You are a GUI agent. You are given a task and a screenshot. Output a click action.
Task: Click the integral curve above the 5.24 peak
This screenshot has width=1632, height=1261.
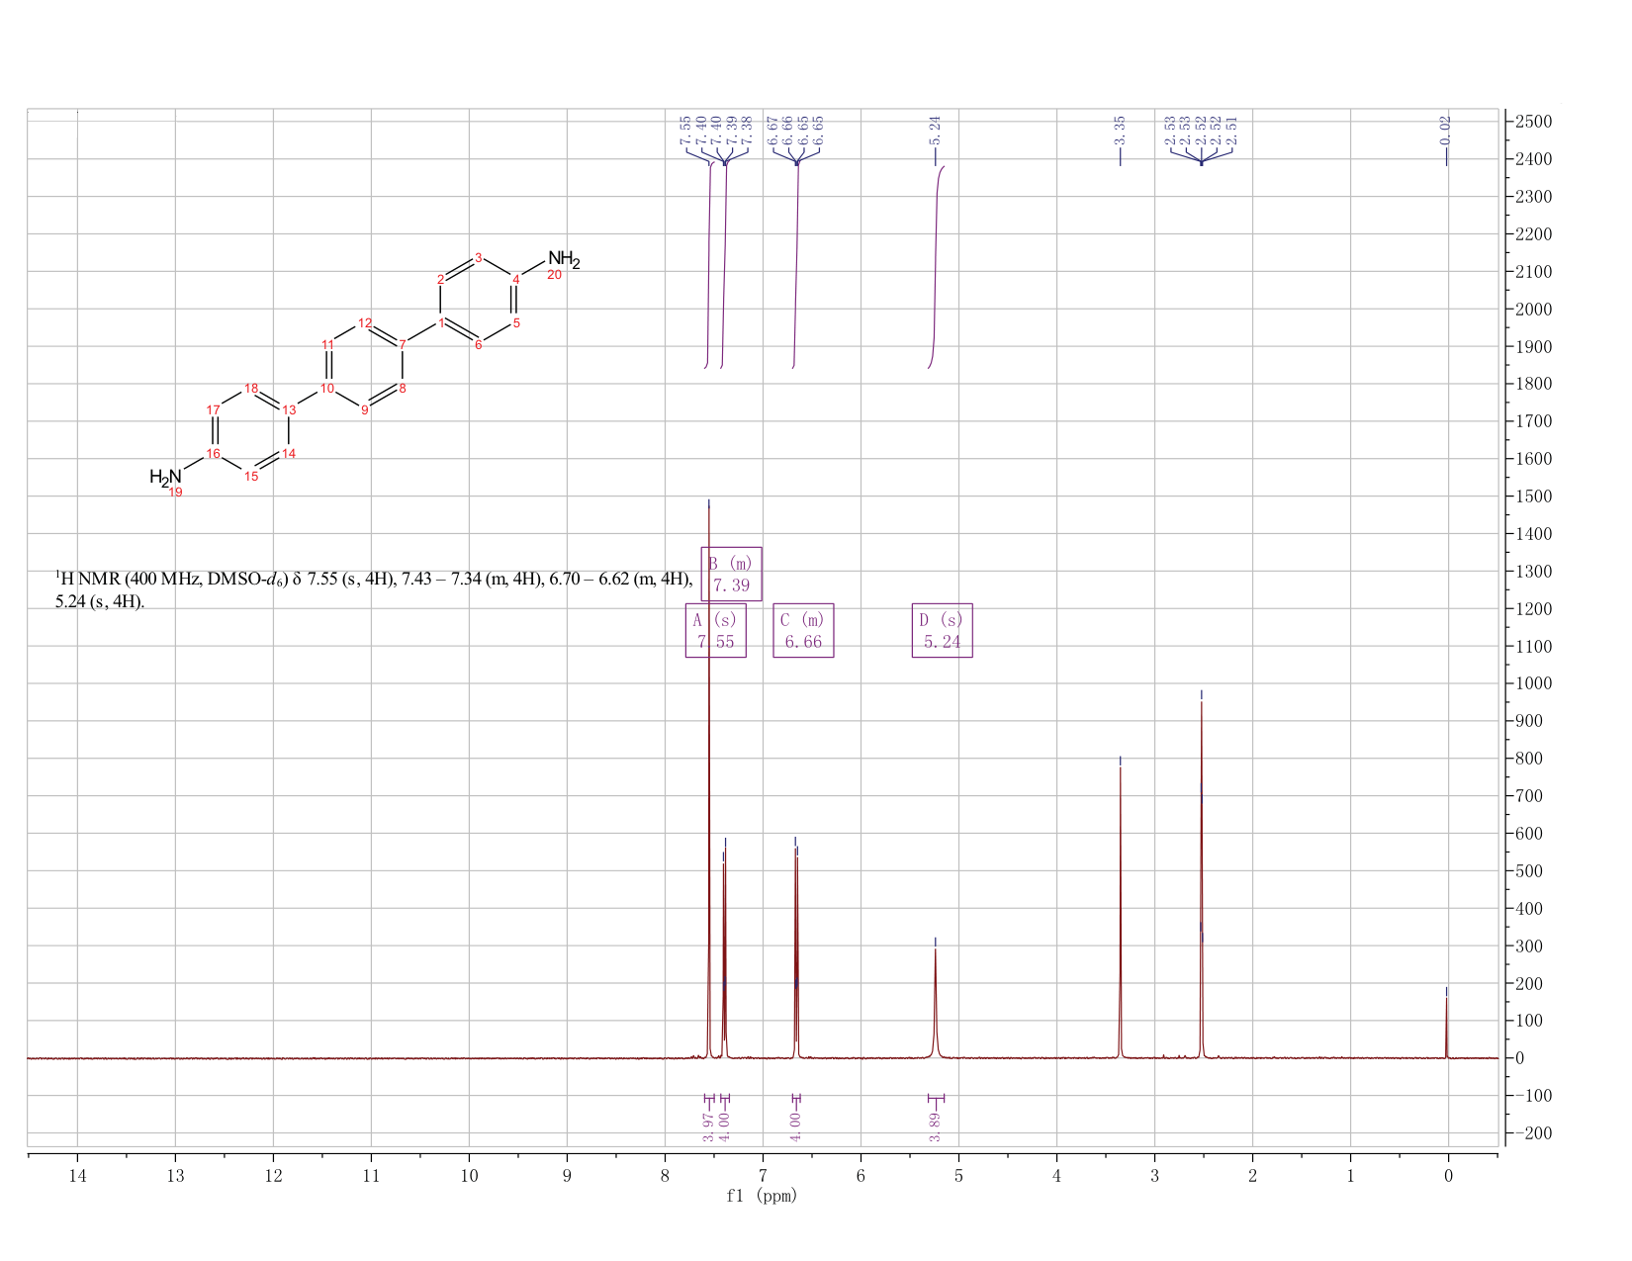tap(936, 267)
